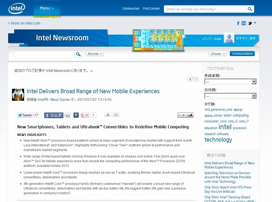Click the guest avatar icon
Image resolution: width=272 pixels, height=202 pixels.
[229, 38]
